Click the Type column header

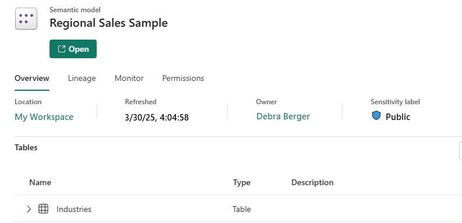click(242, 182)
